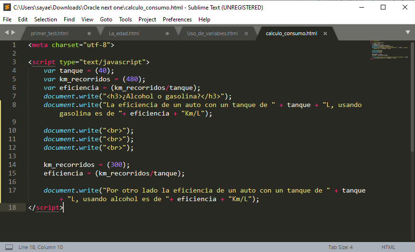Open the Preferences menu

pos(177,19)
